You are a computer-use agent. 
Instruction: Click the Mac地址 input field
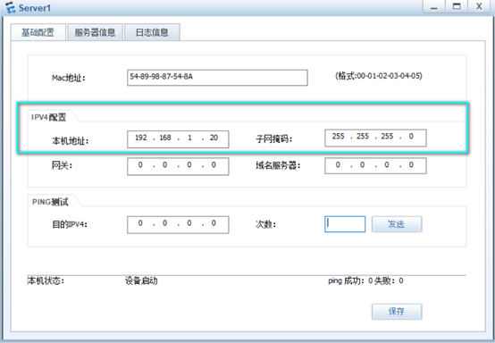[x=217, y=78]
